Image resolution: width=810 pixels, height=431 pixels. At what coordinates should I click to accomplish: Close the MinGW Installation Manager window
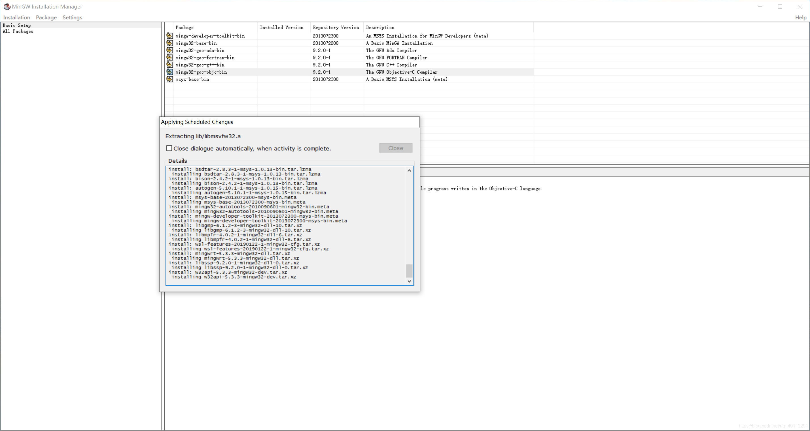click(800, 7)
